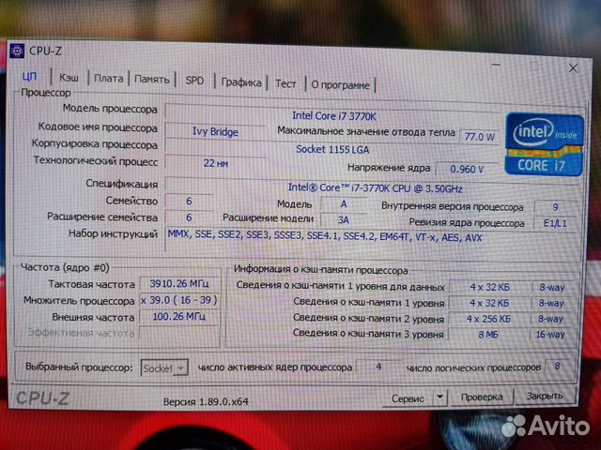Click the CPU-Z logo text at bottom left
The image size is (601, 450).
click(42, 398)
